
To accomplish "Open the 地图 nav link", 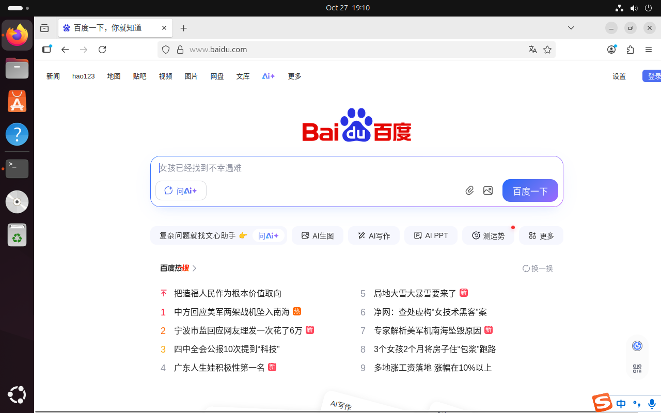I will (x=114, y=76).
